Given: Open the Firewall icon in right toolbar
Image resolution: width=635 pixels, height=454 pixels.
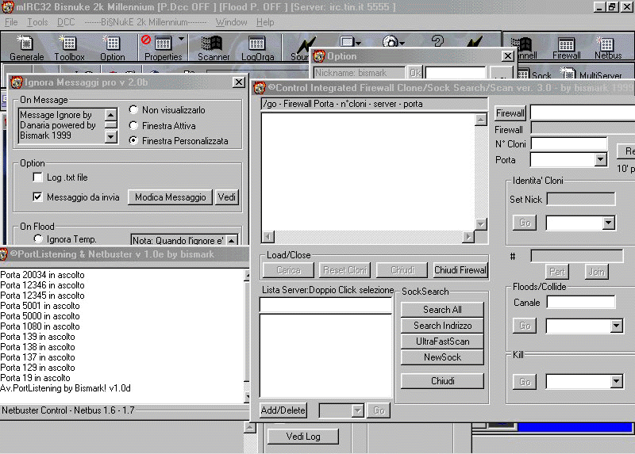Looking at the screenshot, I should (x=566, y=48).
